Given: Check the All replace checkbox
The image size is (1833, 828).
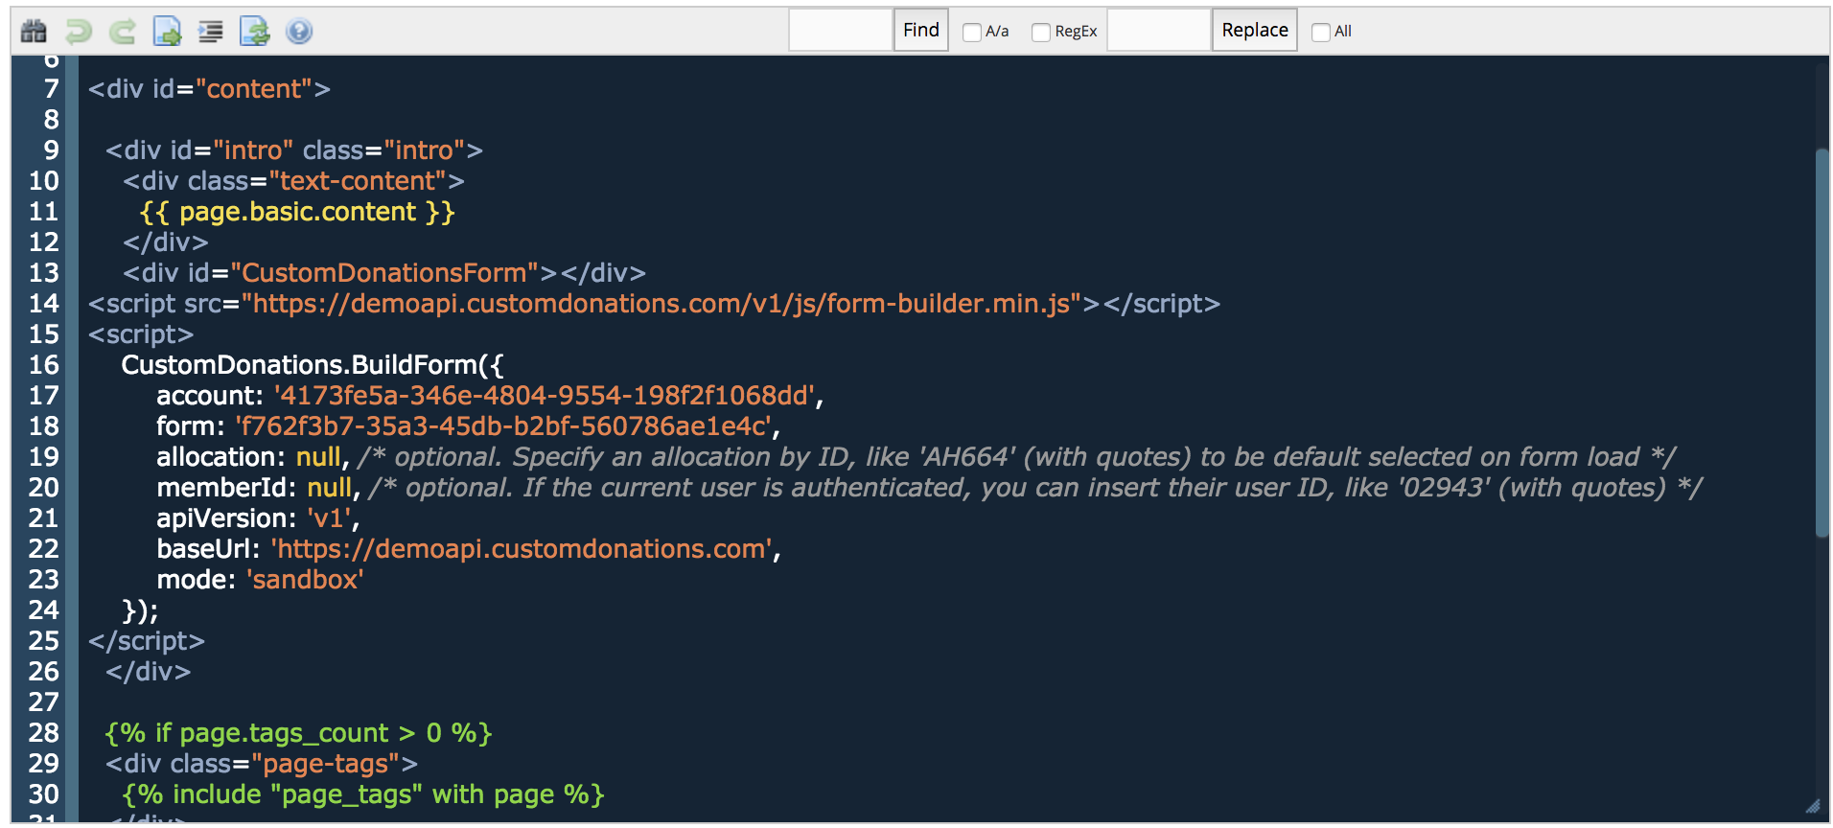Looking at the screenshot, I should (1320, 32).
